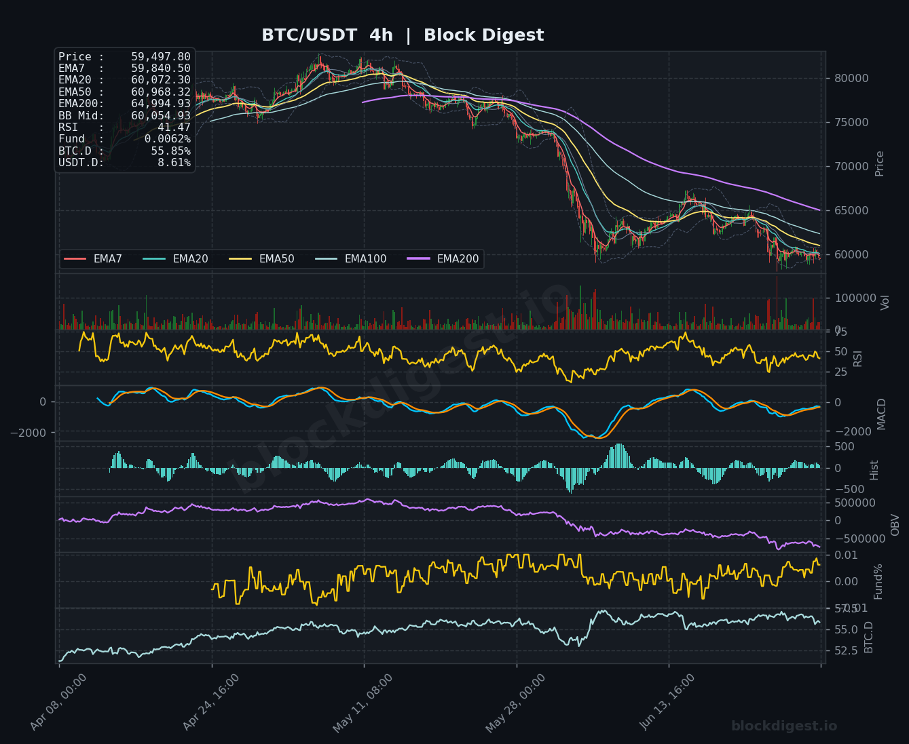Viewport: 909px width, 744px height.
Task: Click the EMA50 value 60,968.32
Action: pyautogui.click(x=161, y=92)
